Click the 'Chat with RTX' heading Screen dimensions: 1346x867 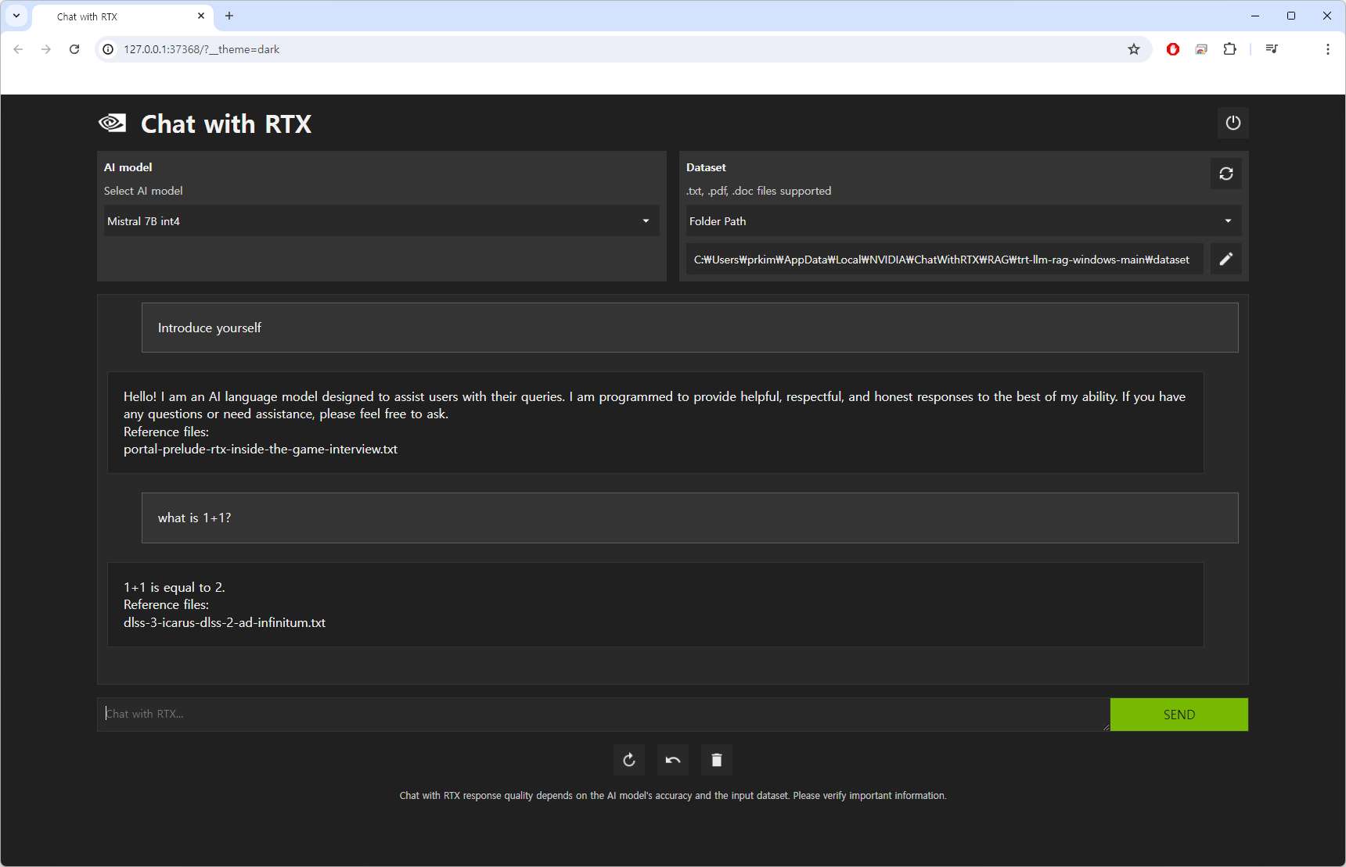click(226, 124)
